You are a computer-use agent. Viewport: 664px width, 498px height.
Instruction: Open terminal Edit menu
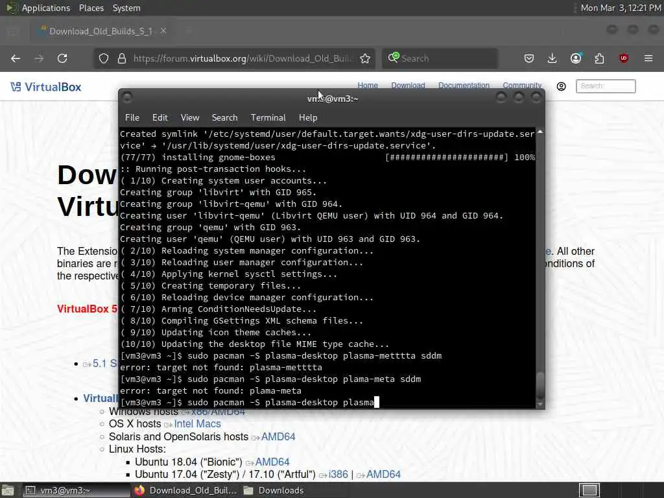click(160, 118)
